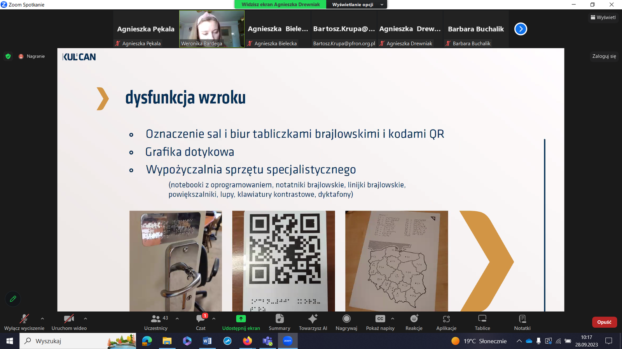
Task: Click the Opuść leave meeting button
Action: (604, 322)
